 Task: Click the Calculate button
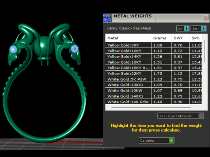point(156,140)
